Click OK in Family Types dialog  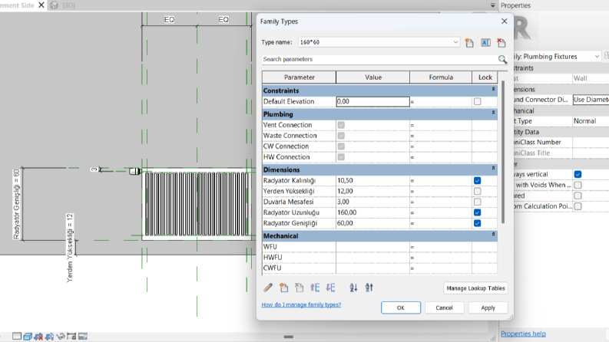401,307
